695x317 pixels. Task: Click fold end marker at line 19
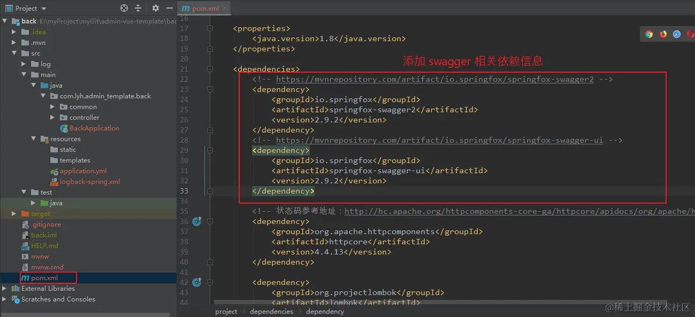pos(210,49)
